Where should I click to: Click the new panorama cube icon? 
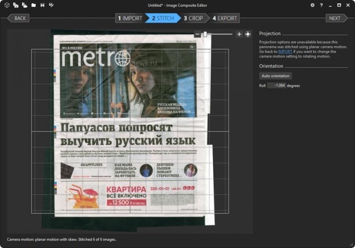pyautogui.click(x=7, y=5)
